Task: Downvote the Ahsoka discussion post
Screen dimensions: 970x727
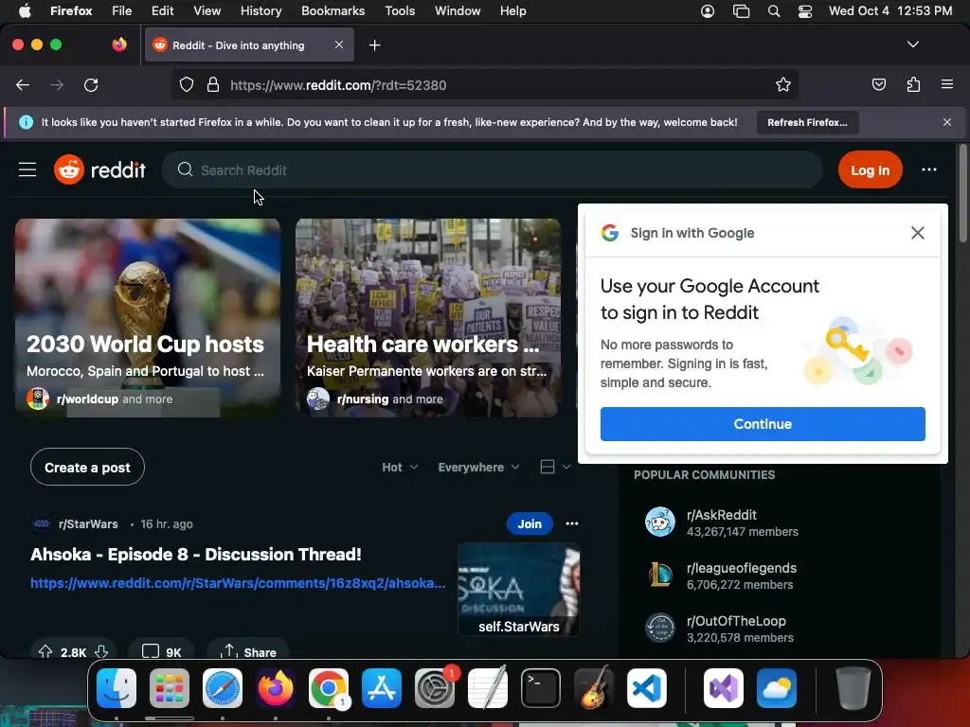Action: [101, 651]
